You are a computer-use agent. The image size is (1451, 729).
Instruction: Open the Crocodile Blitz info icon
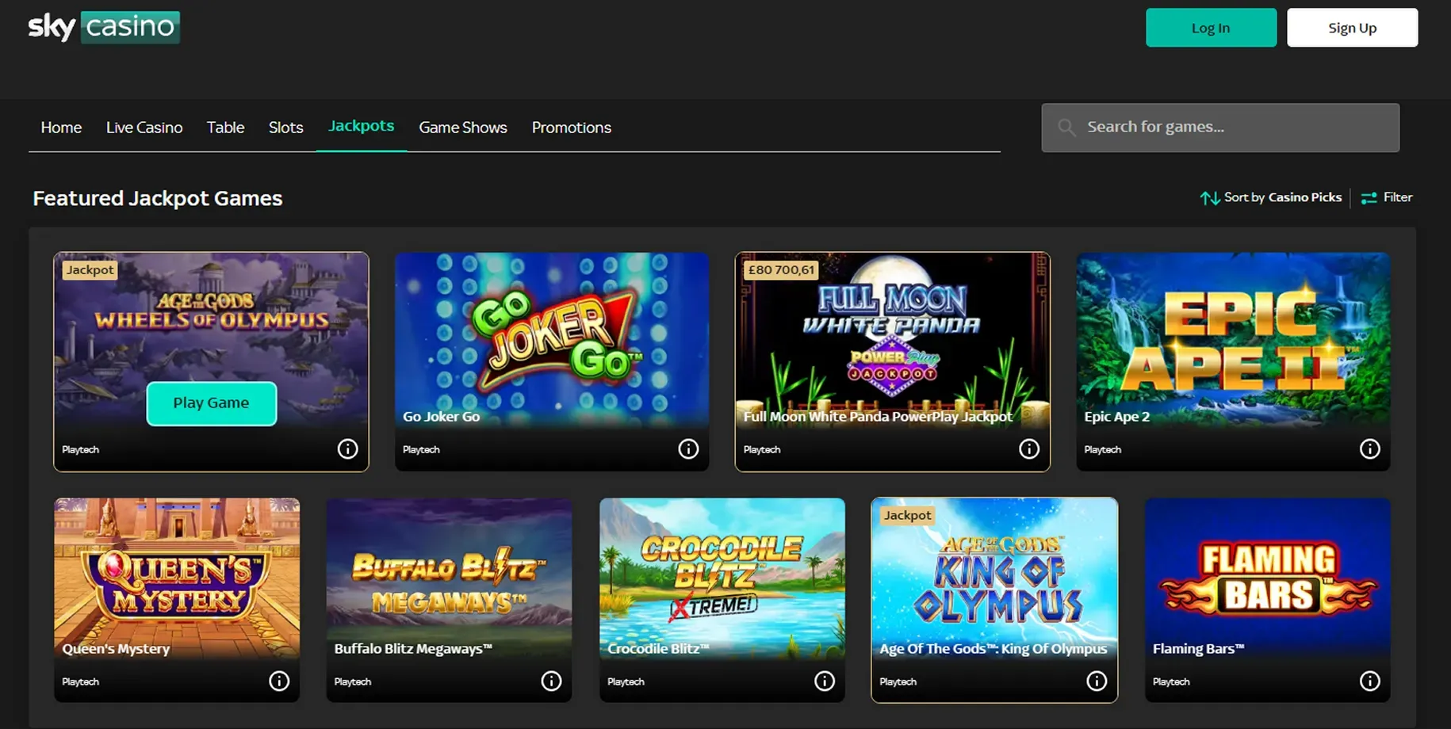825,681
